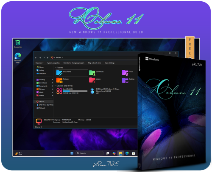Click Open Settings in command bar
Viewport: 212px width, 172px height.
109,63
